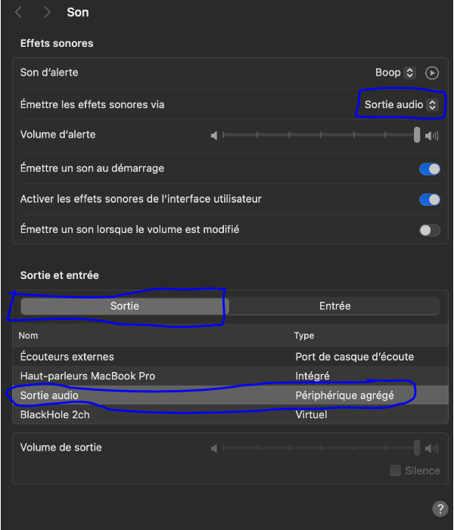The image size is (454, 530).
Task: Go forward with the right chevron arrow
Action: (x=47, y=13)
